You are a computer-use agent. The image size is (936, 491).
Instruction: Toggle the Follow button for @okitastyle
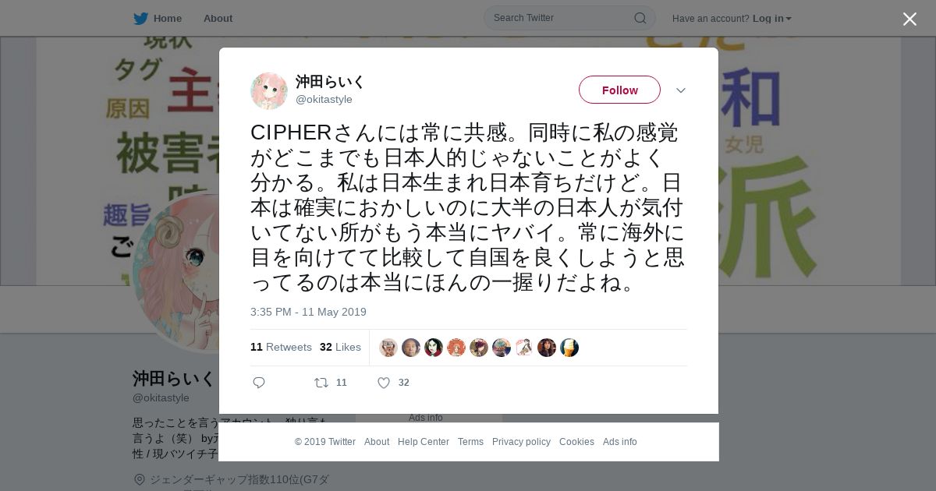point(619,90)
